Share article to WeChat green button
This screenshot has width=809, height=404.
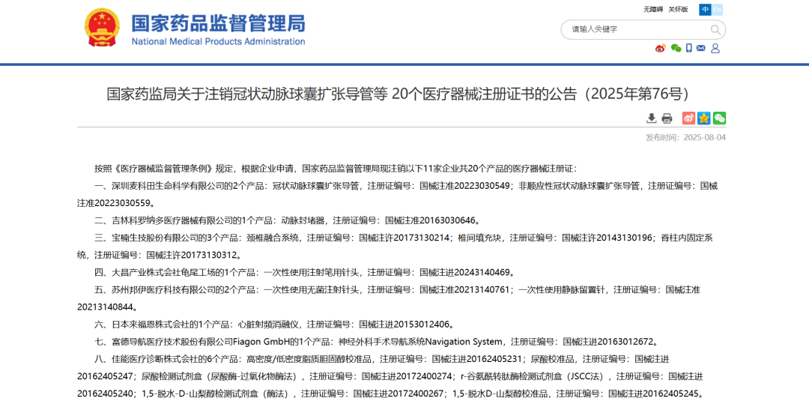pyautogui.click(x=719, y=118)
